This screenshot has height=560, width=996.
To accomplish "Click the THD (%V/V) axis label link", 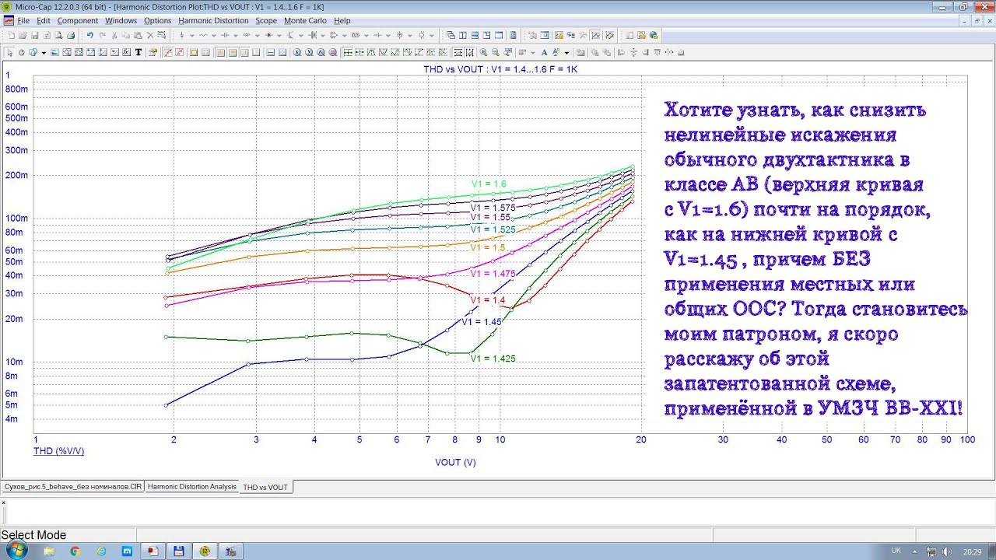I will (58, 451).
